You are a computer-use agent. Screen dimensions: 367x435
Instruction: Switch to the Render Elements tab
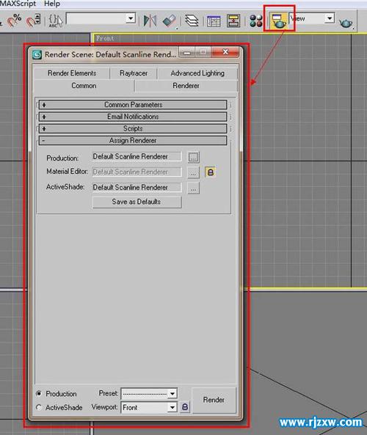72,73
